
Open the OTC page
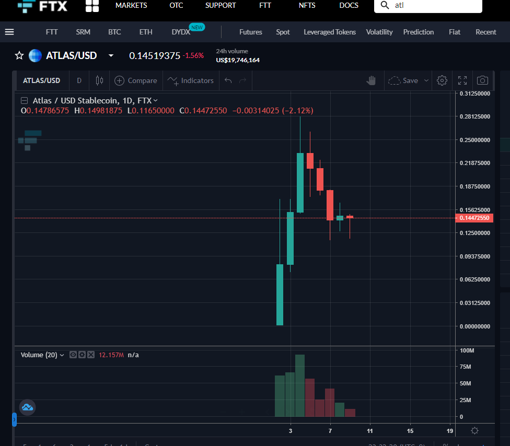(x=176, y=6)
